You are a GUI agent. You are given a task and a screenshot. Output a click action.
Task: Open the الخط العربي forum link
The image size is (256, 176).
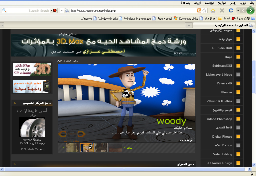(x=224, y=127)
